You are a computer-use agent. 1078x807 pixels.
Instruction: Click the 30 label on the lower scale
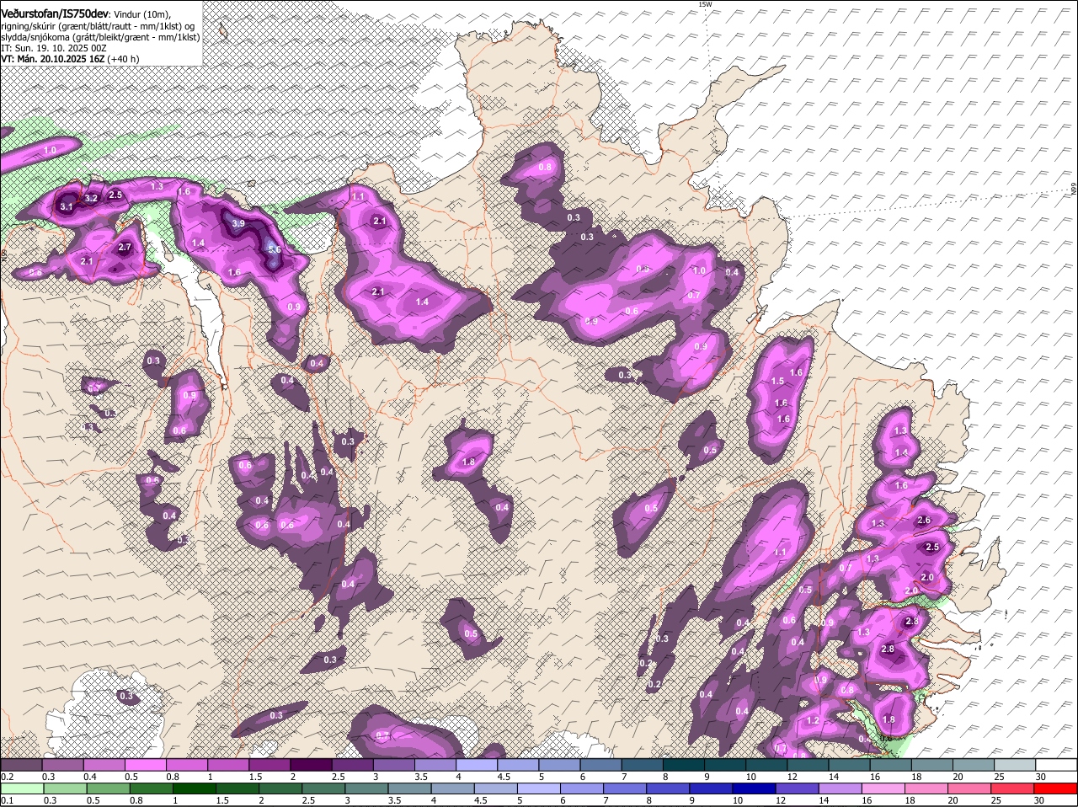(1038, 800)
